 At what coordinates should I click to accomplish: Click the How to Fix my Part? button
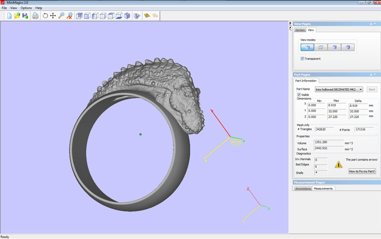362,171
